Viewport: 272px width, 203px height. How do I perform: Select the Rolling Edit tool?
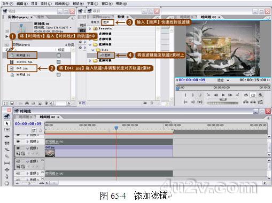pyautogui.click(x=7, y=143)
